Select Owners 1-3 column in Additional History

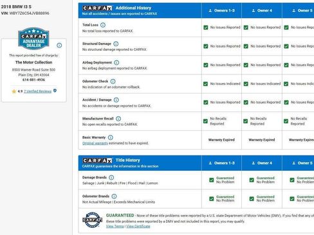221,10
